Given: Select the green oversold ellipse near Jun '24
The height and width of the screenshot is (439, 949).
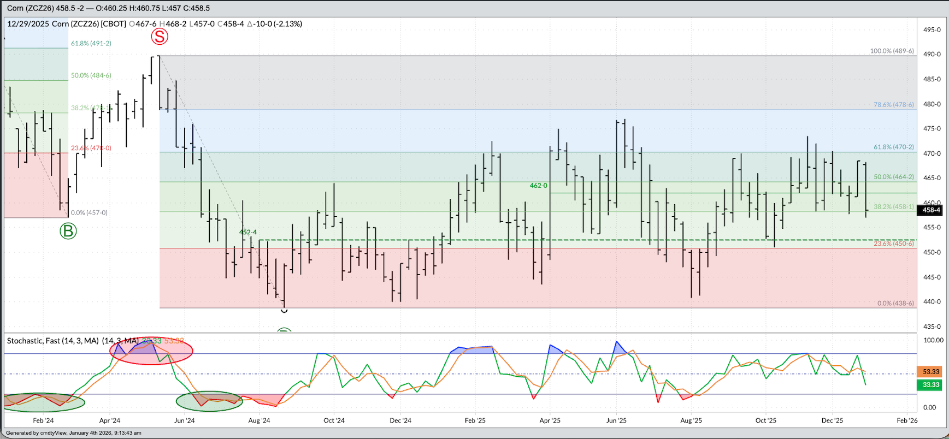Looking at the screenshot, I should point(209,401).
